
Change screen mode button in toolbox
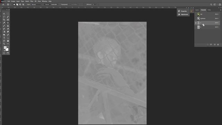point(8,53)
